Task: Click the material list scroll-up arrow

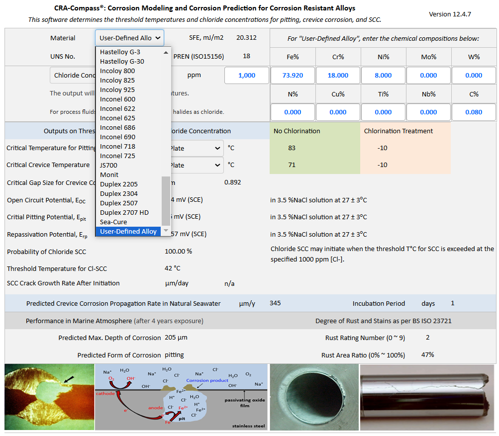Action: point(166,52)
